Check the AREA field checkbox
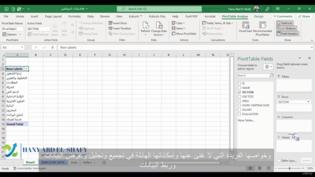Image resolution: width=315 pixels, height=177 pixels. 239,101
